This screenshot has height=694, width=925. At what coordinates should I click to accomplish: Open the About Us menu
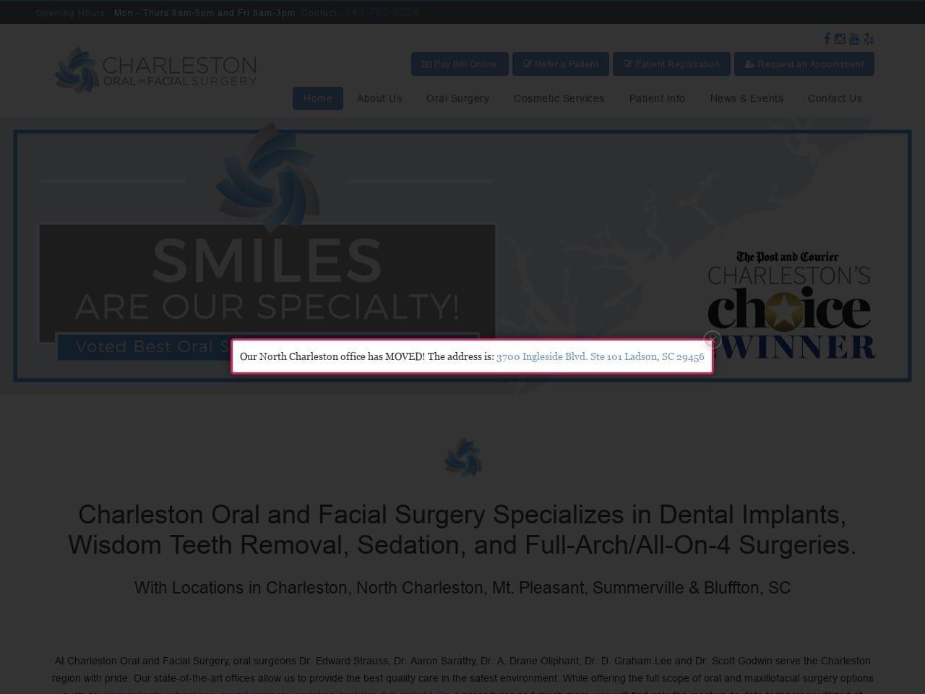coord(379,98)
